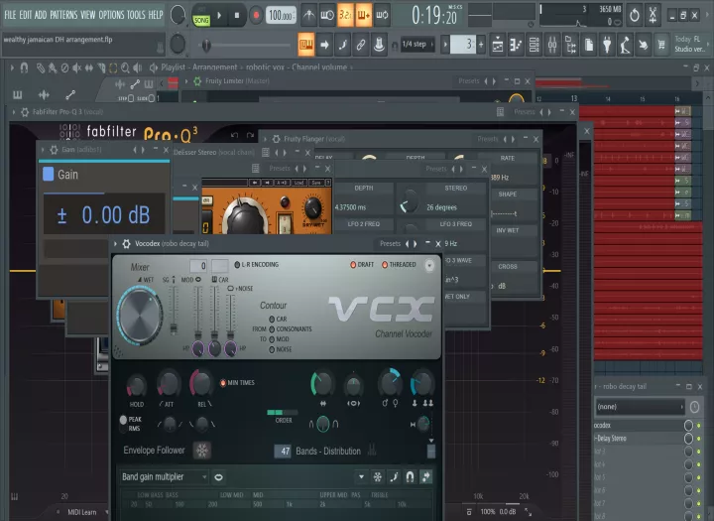Toggle the Gain plugin enable square
Viewport: 714px width, 521px height.
(x=48, y=174)
